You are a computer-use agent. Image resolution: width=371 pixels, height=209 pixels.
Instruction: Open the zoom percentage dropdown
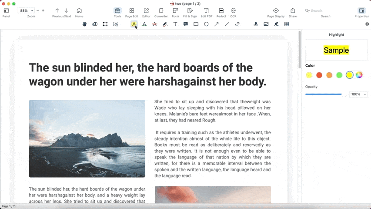pos(26,10)
